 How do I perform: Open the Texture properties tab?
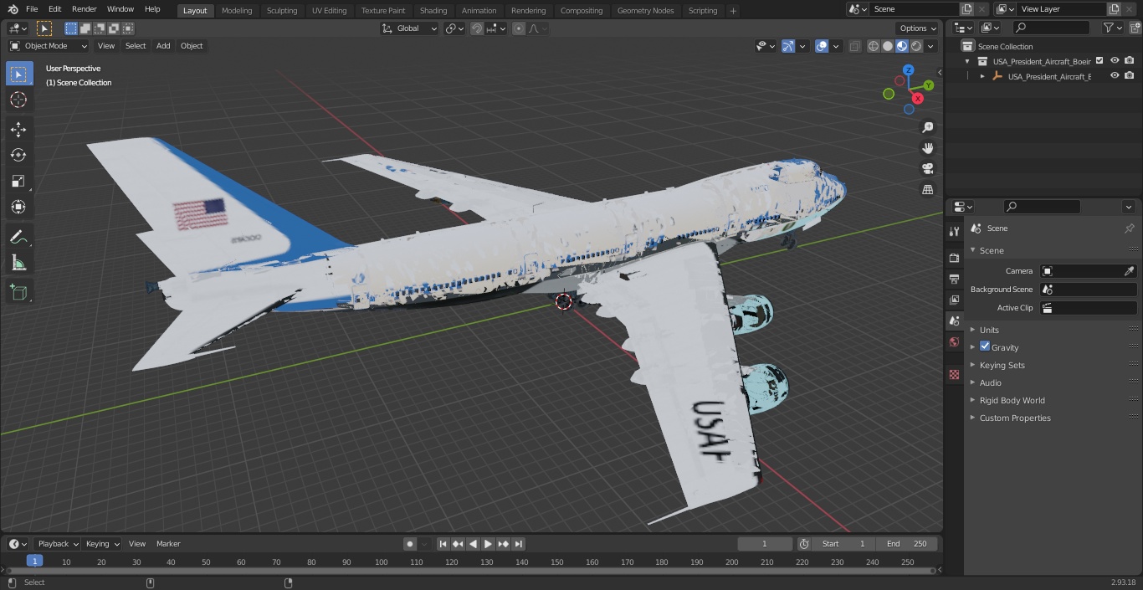(x=954, y=374)
